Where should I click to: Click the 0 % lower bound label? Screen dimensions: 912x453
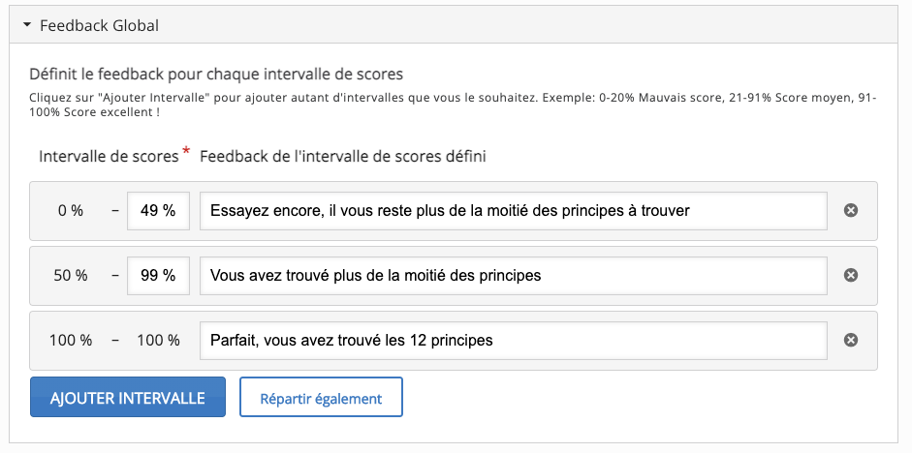pos(71,210)
